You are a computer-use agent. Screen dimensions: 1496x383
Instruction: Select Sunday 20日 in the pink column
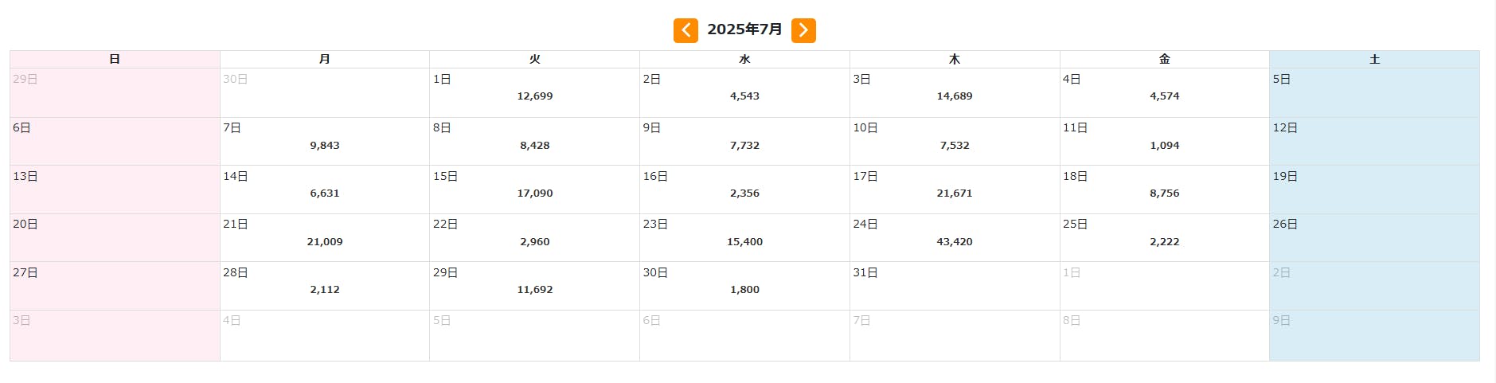(115, 238)
